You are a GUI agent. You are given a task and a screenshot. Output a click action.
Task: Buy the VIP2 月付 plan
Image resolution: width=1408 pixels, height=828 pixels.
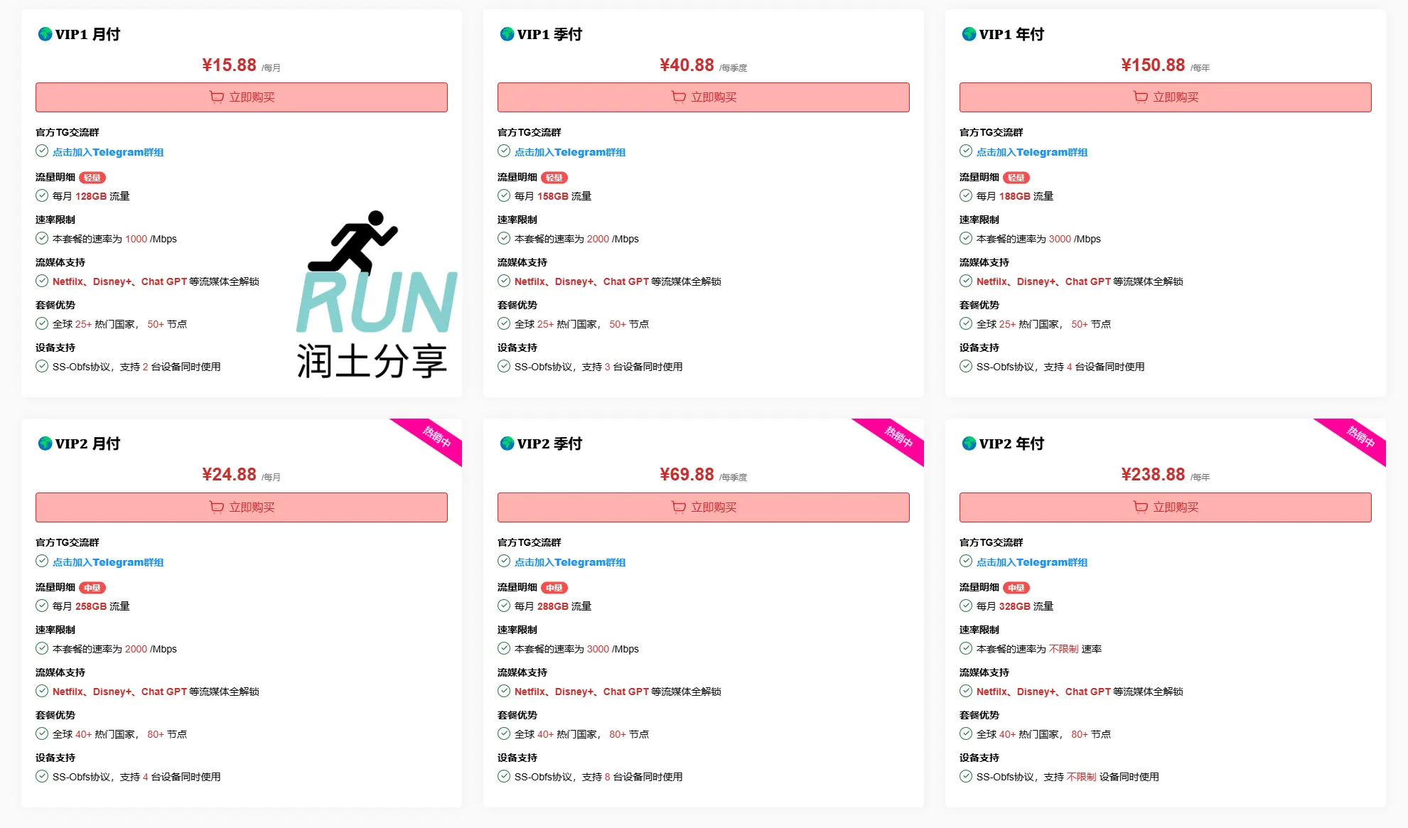(242, 507)
